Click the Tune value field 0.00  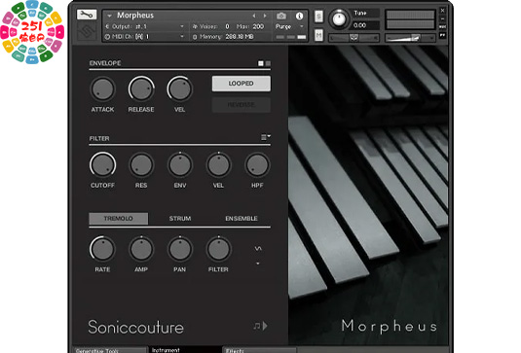click(365, 25)
